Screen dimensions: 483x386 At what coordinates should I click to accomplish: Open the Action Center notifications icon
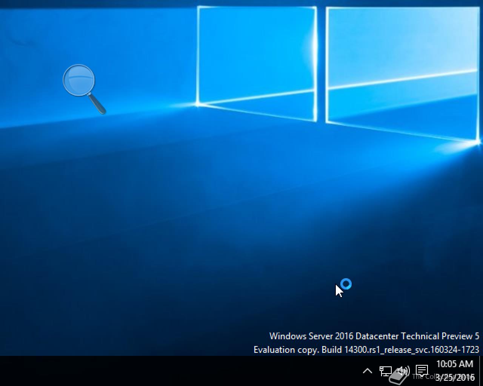[421, 371]
